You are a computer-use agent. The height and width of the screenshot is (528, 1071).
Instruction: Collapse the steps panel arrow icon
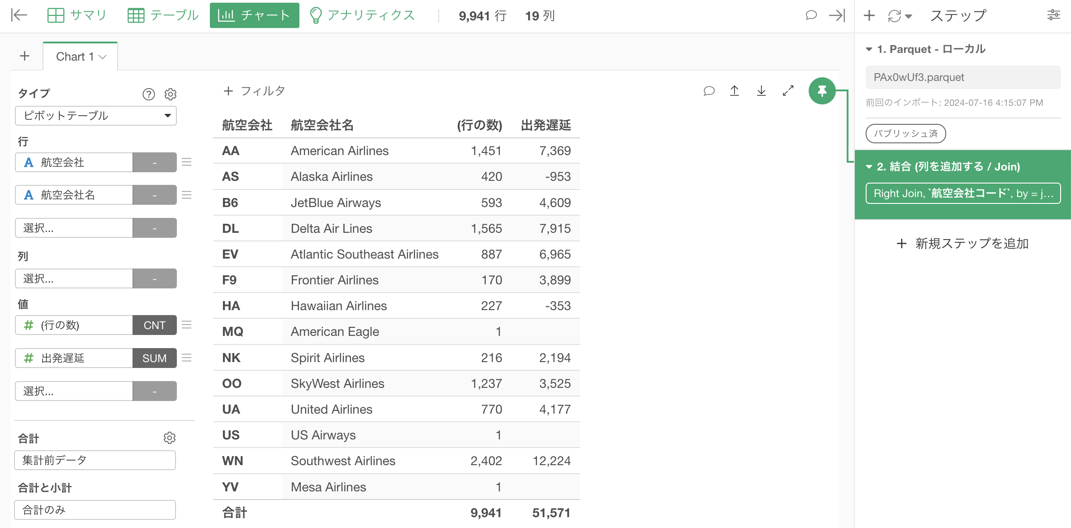(x=837, y=15)
